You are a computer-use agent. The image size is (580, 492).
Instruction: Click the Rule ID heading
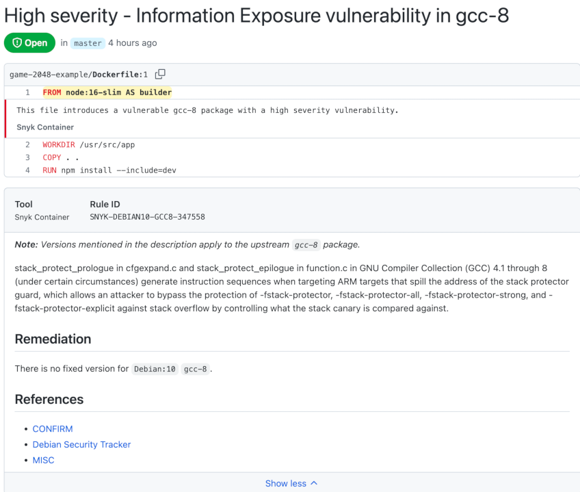point(105,205)
